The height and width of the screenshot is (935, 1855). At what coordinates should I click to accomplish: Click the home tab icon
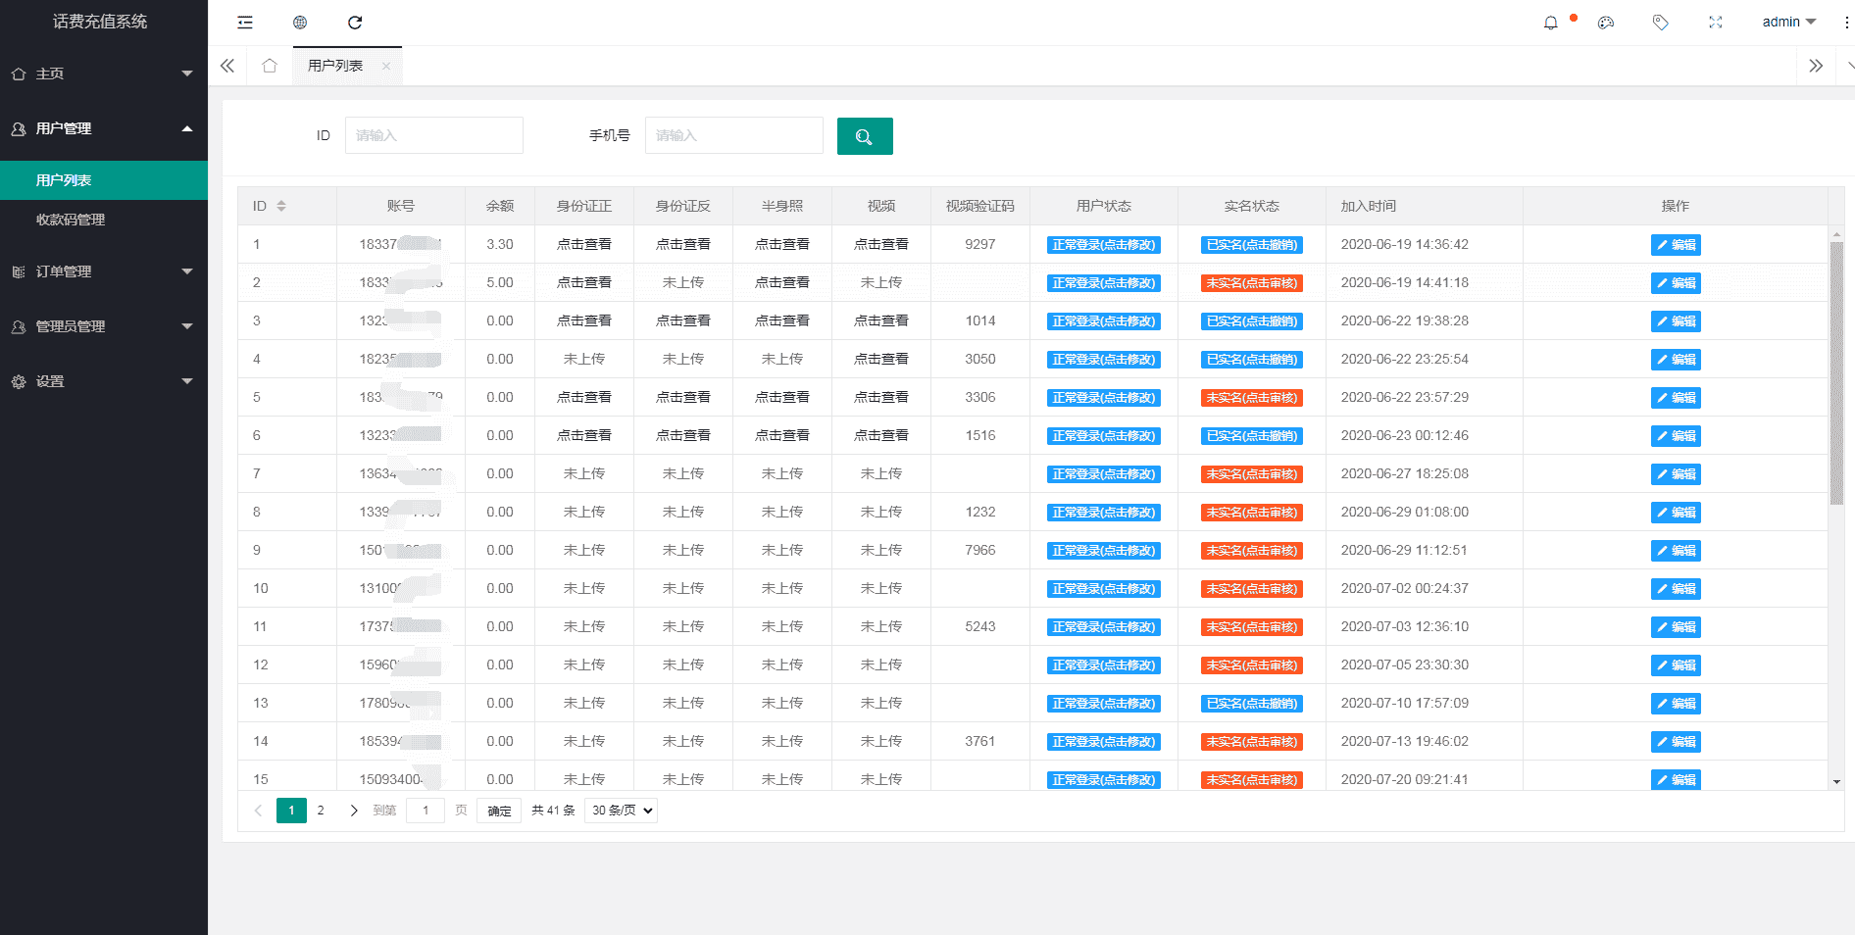click(x=270, y=66)
